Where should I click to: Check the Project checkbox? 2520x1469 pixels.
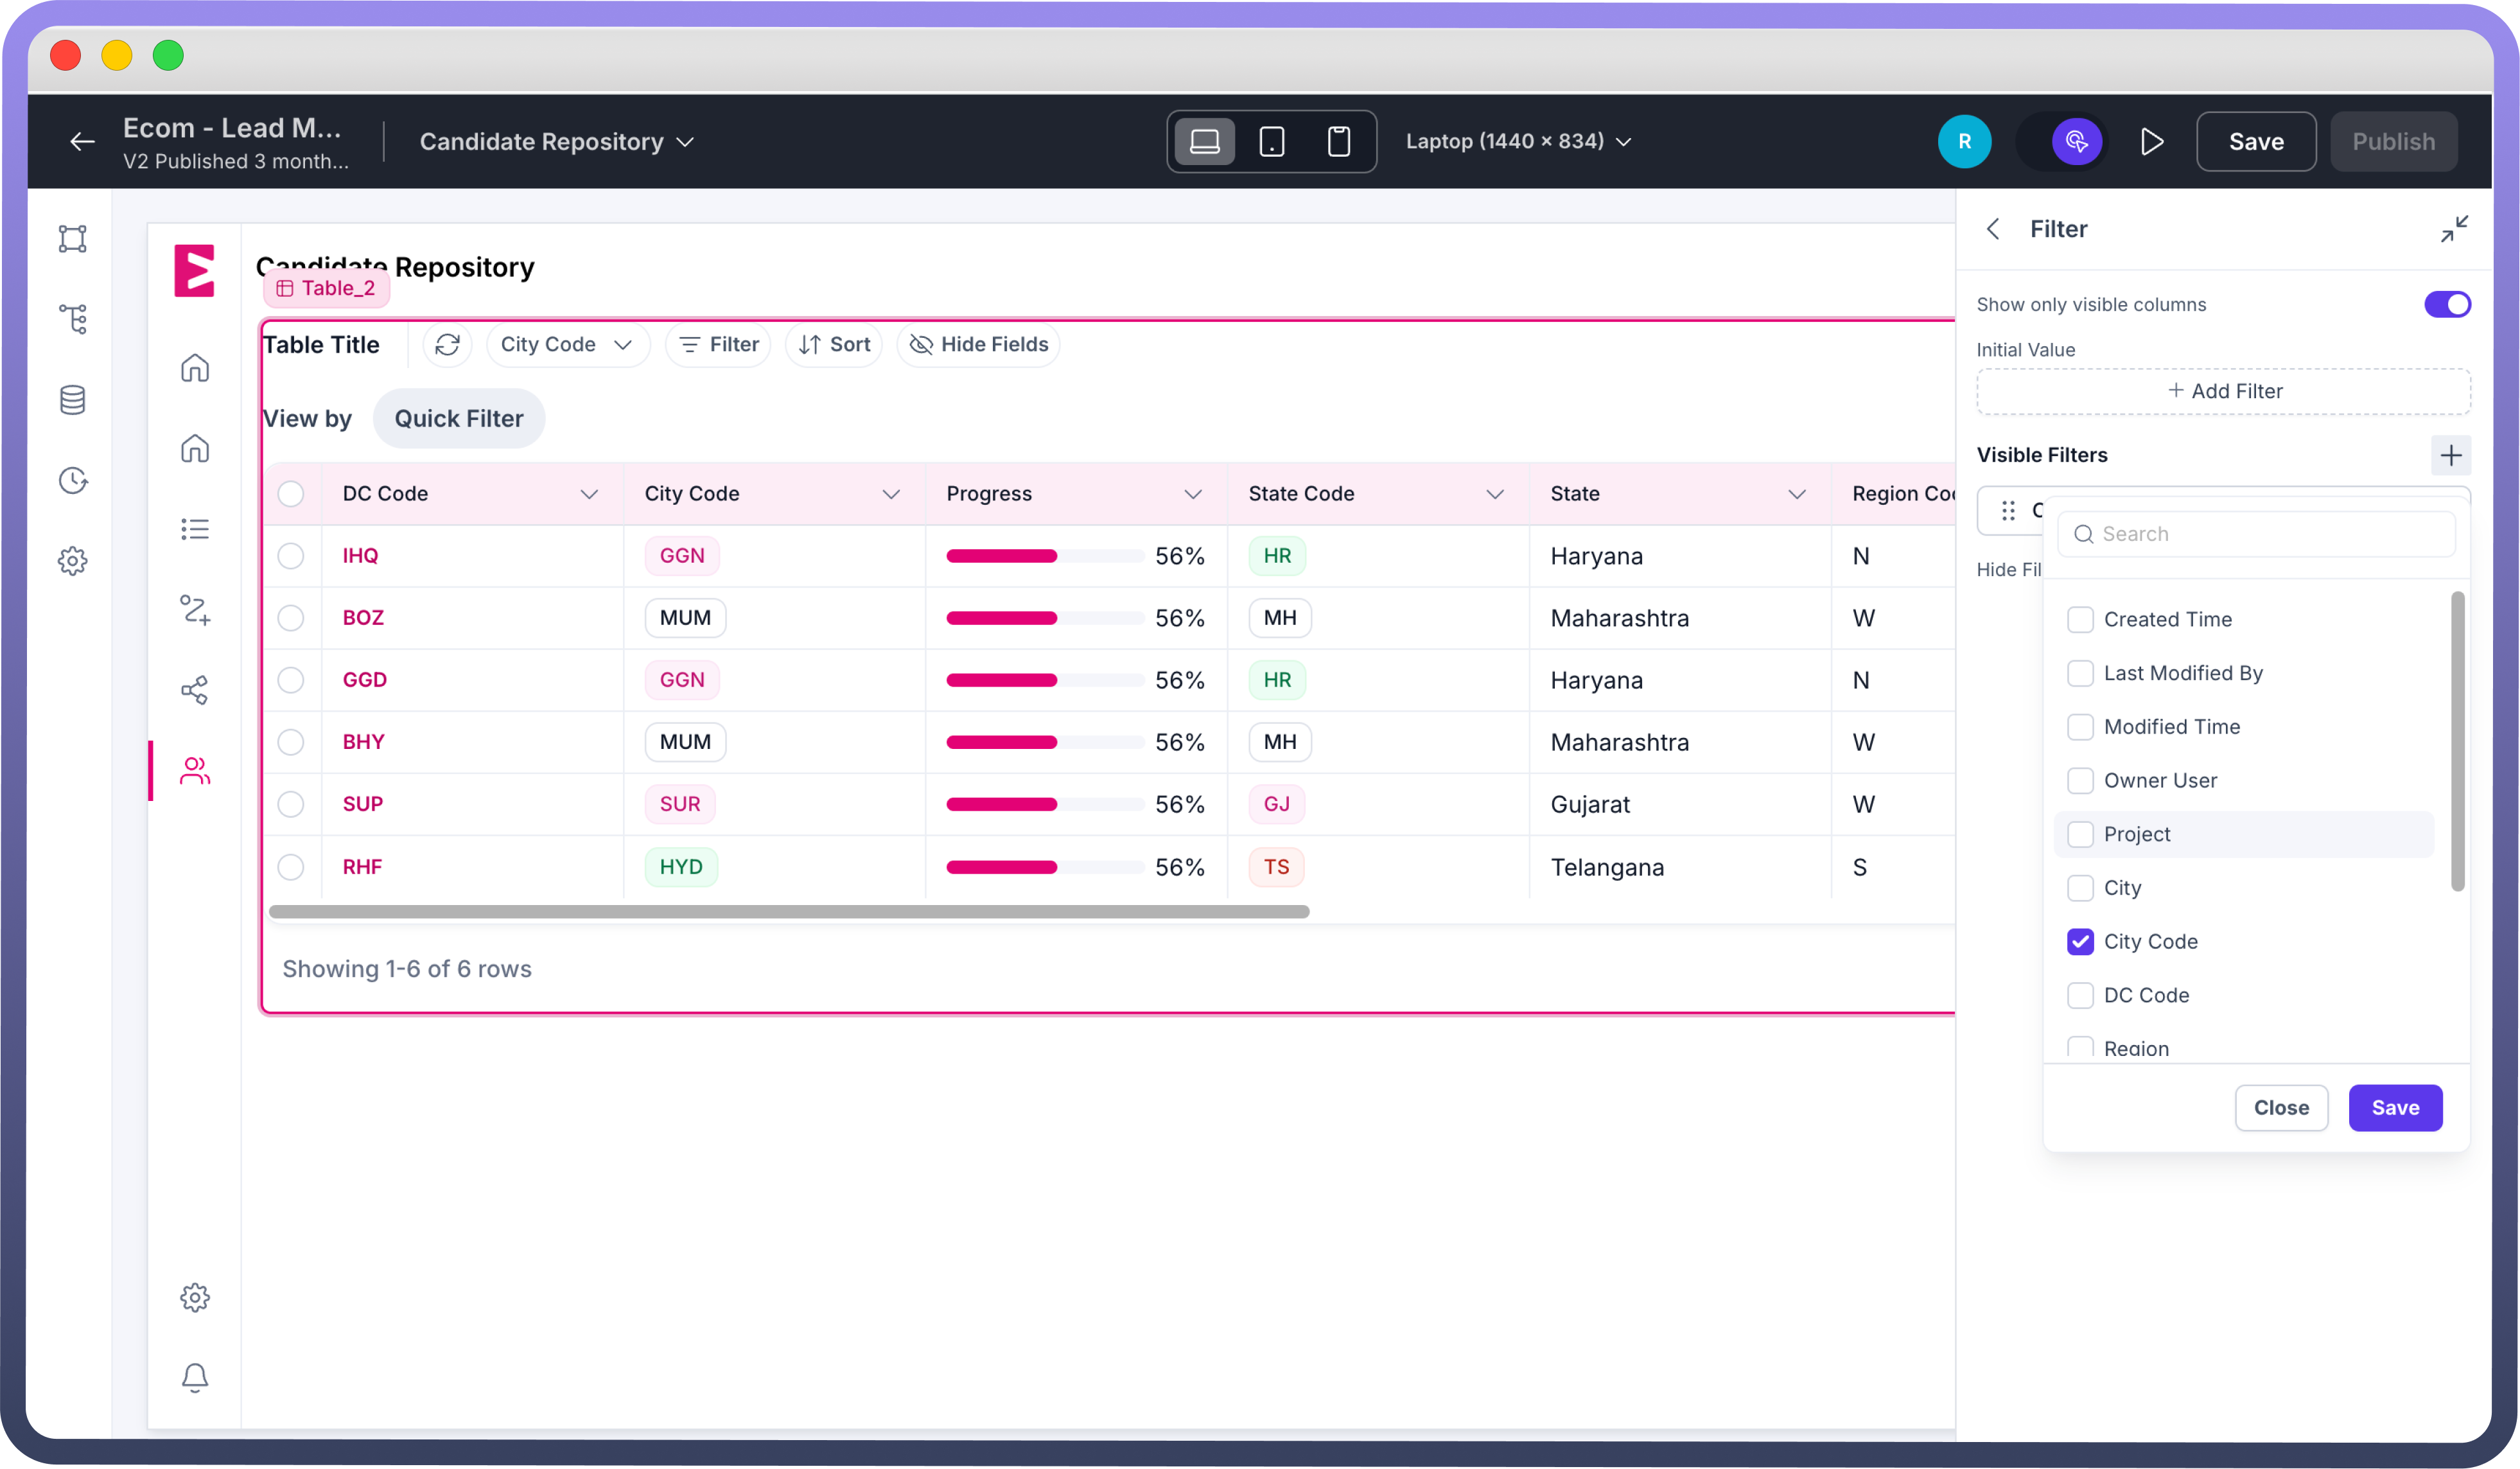(2080, 834)
